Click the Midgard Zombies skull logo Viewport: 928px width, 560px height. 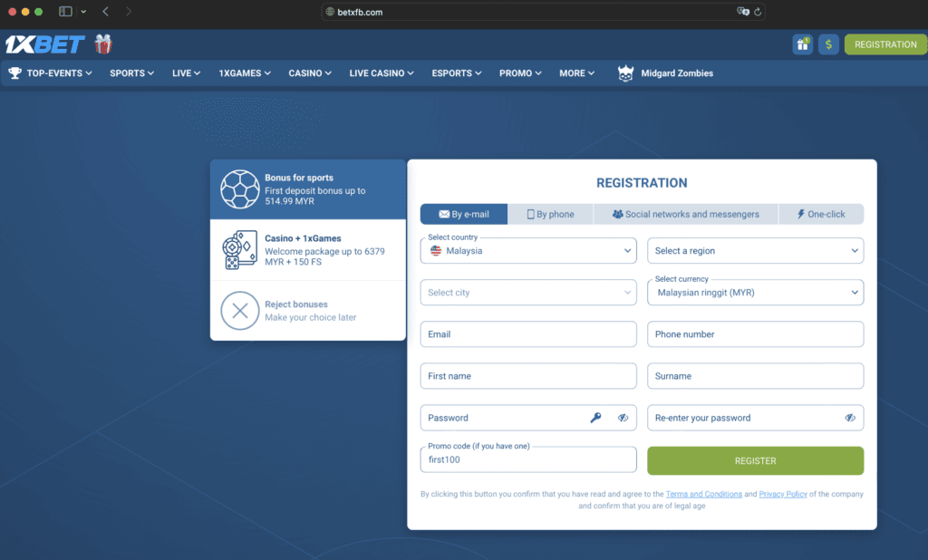pyautogui.click(x=625, y=72)
